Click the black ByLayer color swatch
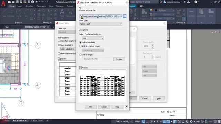This screenshot has width=221, height=124. [x=156, y=10]
